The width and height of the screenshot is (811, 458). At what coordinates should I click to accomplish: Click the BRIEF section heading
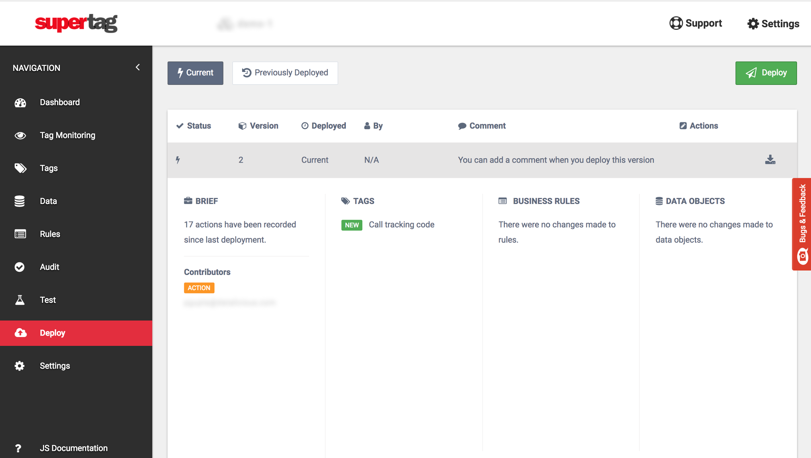pos(201,201)
